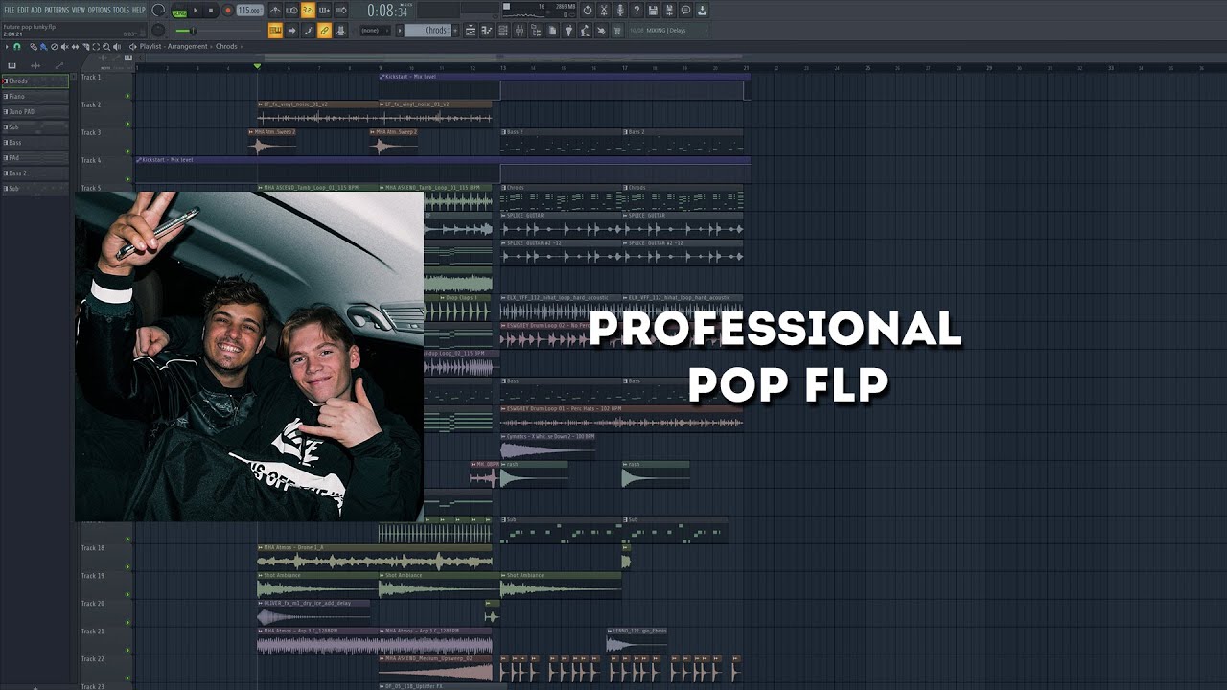This screenshot has width=1227, height=690.
Task: Toggle the loop recording icon
Action: coord(341,10)
